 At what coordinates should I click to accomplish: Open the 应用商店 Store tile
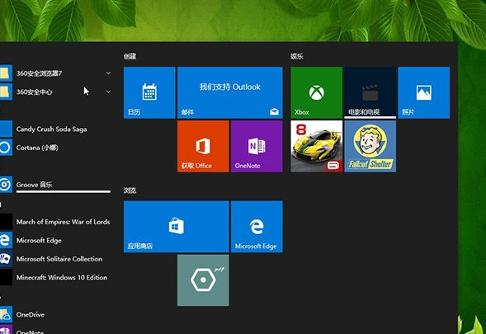point(176,227)
